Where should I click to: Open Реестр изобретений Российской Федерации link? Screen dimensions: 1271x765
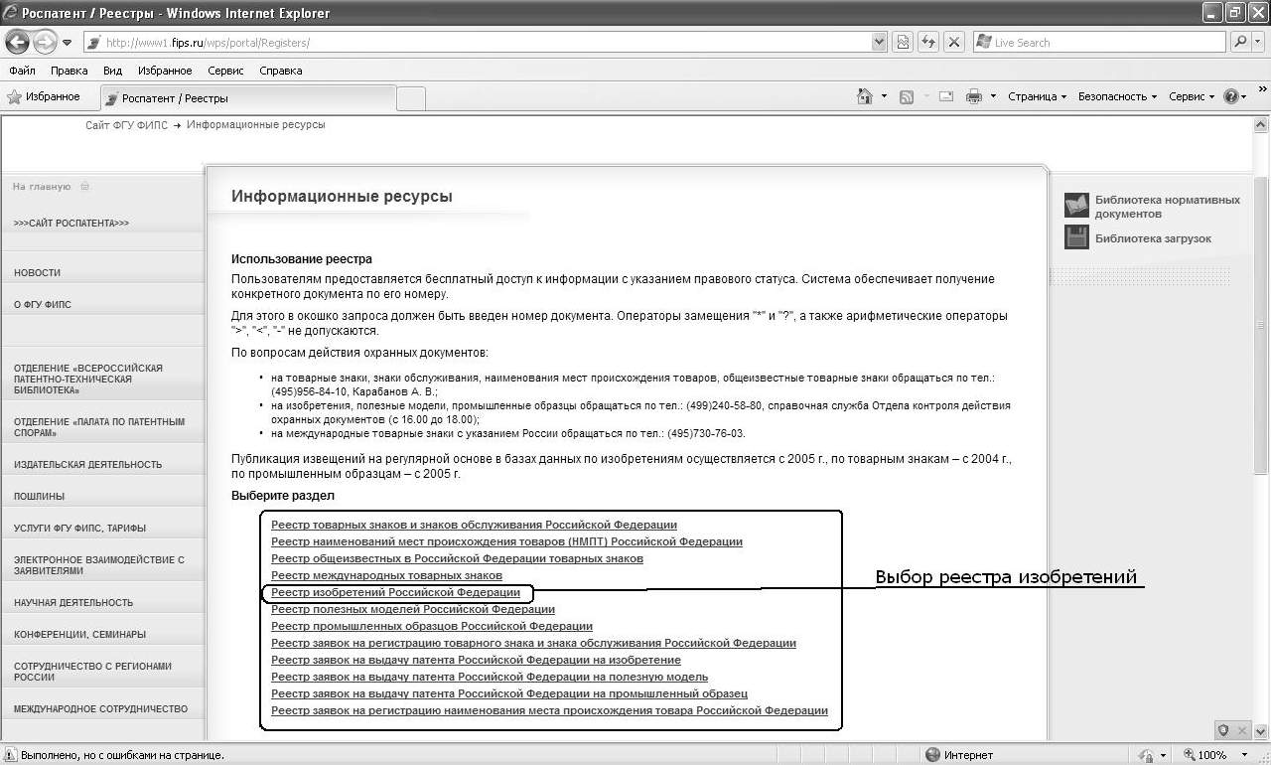click(x=395, y=592)
